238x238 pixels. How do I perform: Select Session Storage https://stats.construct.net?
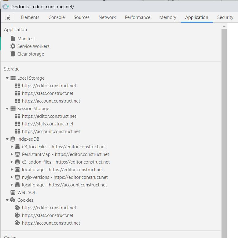click(x=48, y=124)
